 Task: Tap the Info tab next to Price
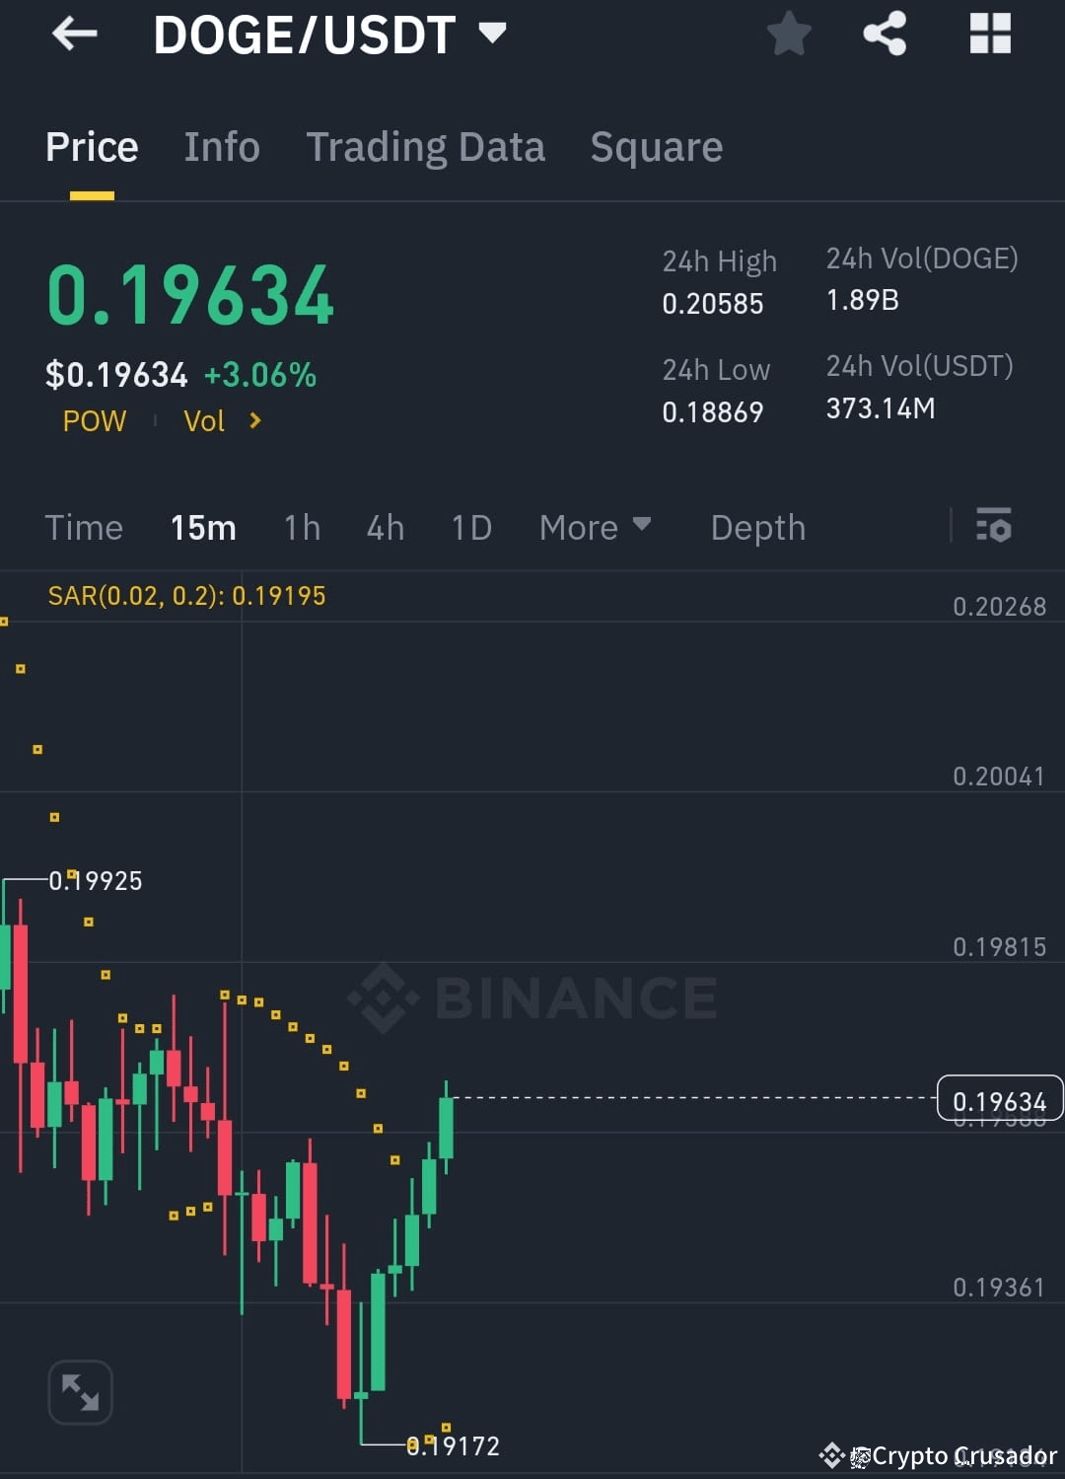click(221, 146)
